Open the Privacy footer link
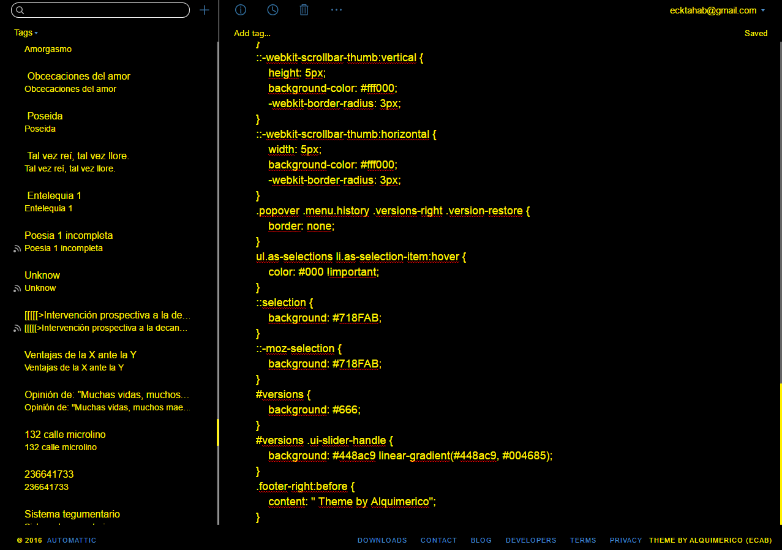Screen dimensions: 782x550 pyautogui.click(x=626, y=540)
